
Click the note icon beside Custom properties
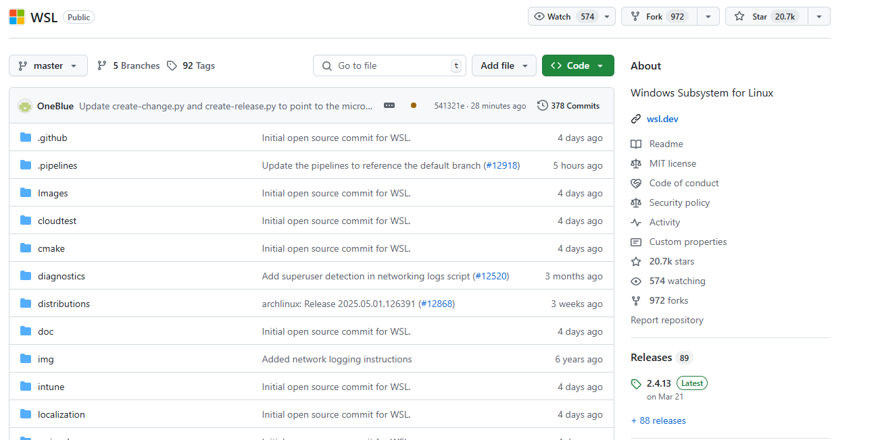[635, 242]
